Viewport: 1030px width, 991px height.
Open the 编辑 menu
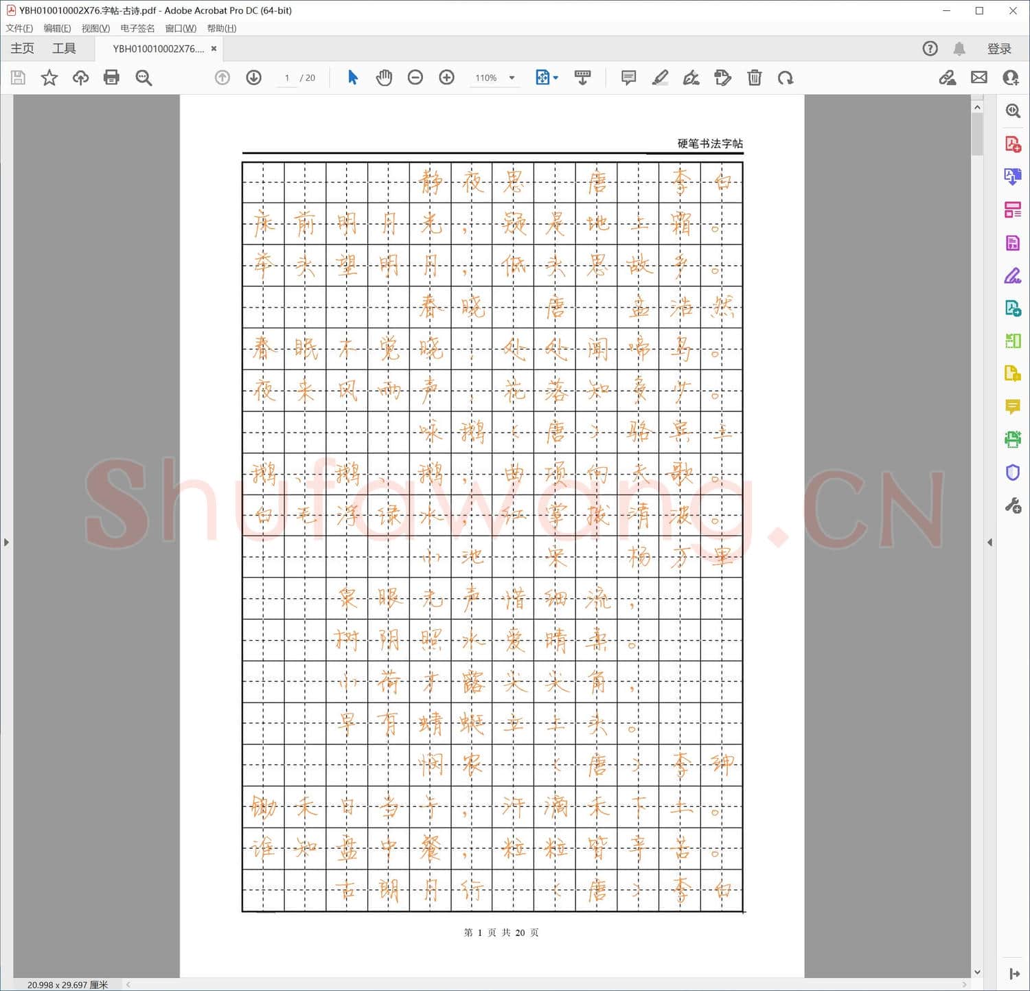[57, 28]
